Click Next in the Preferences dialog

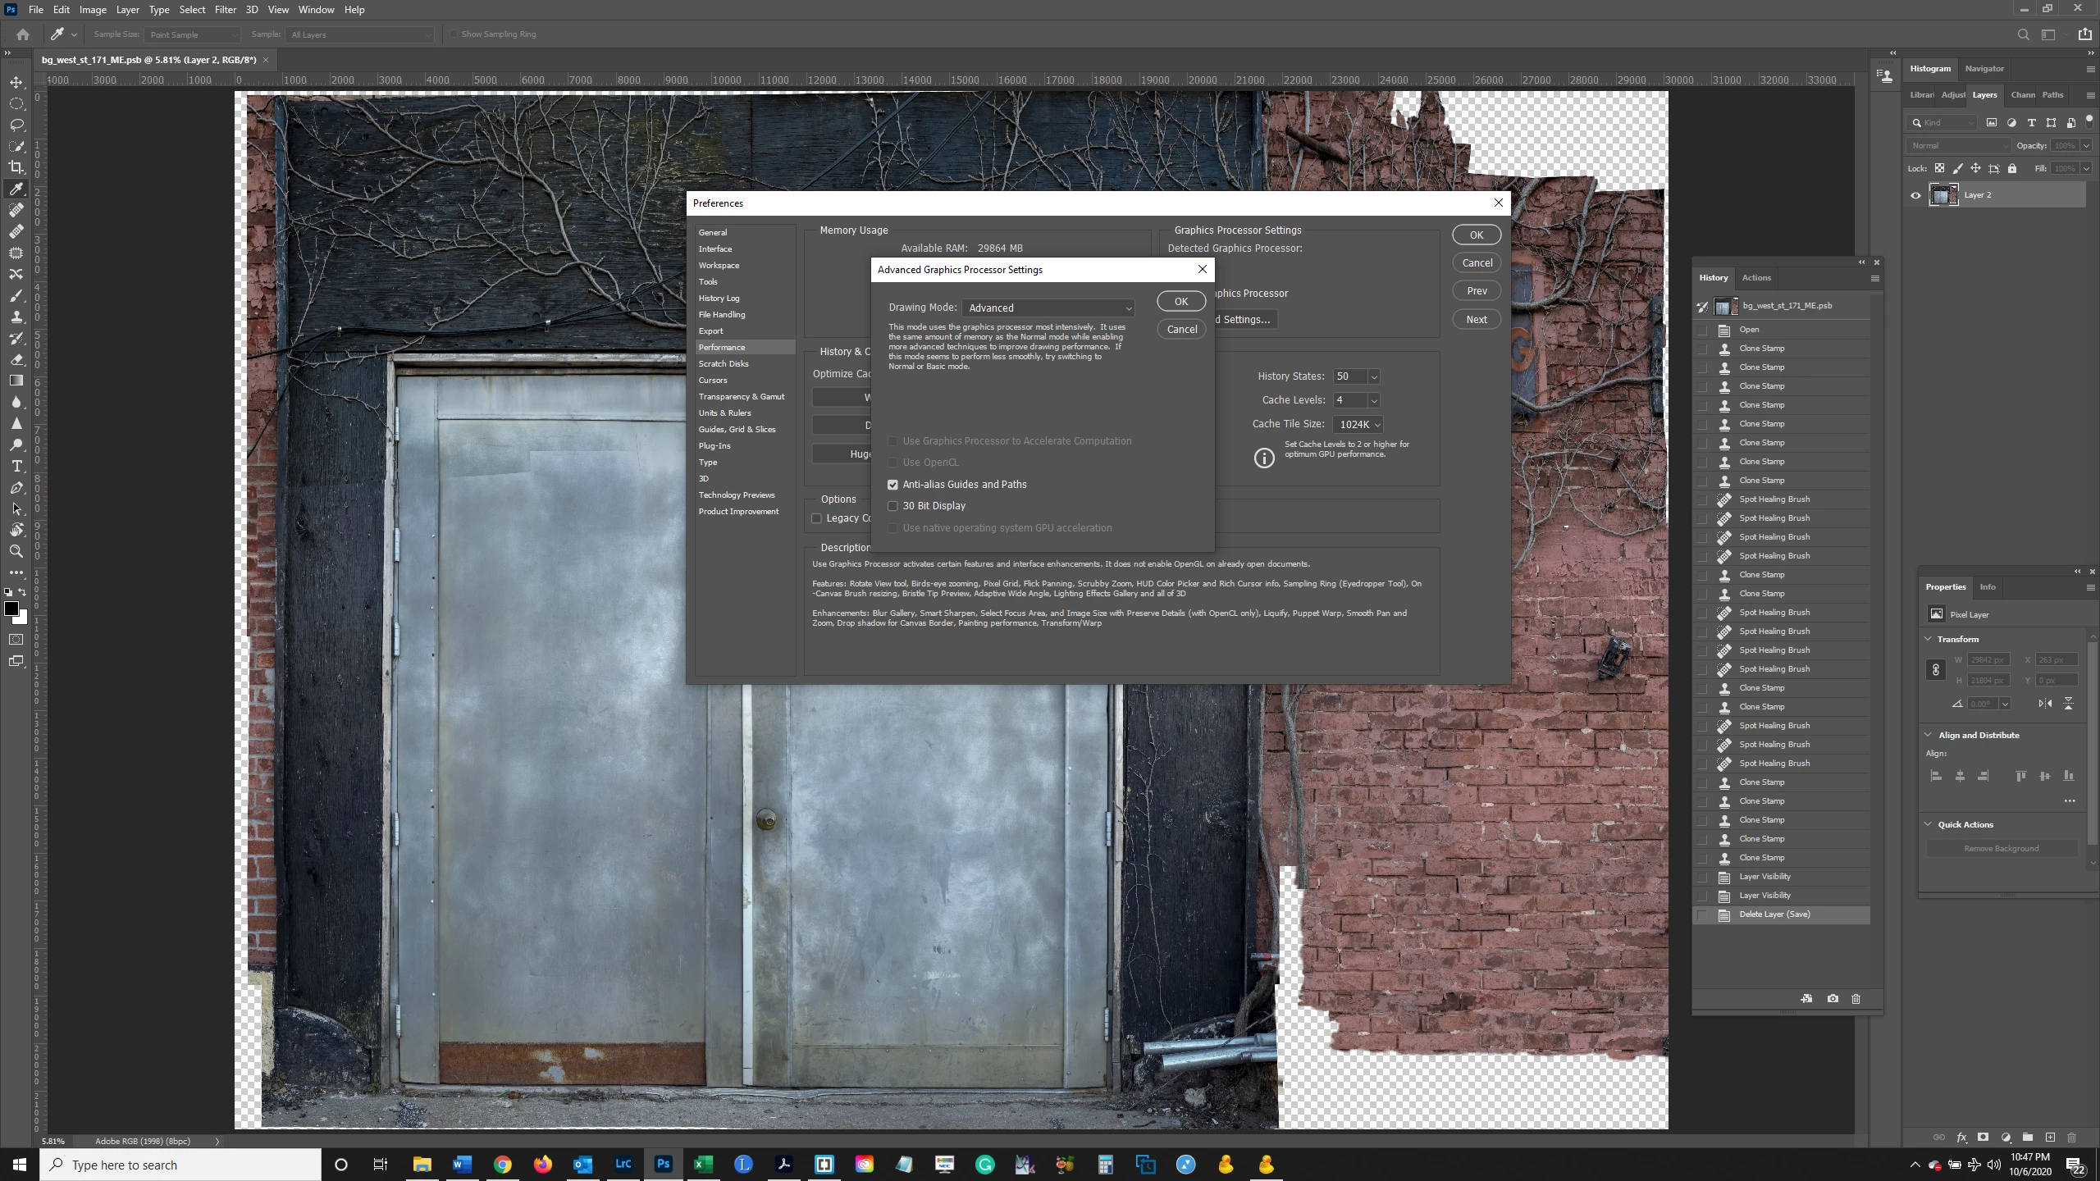pyautogui.click(x=1476, y=319)
